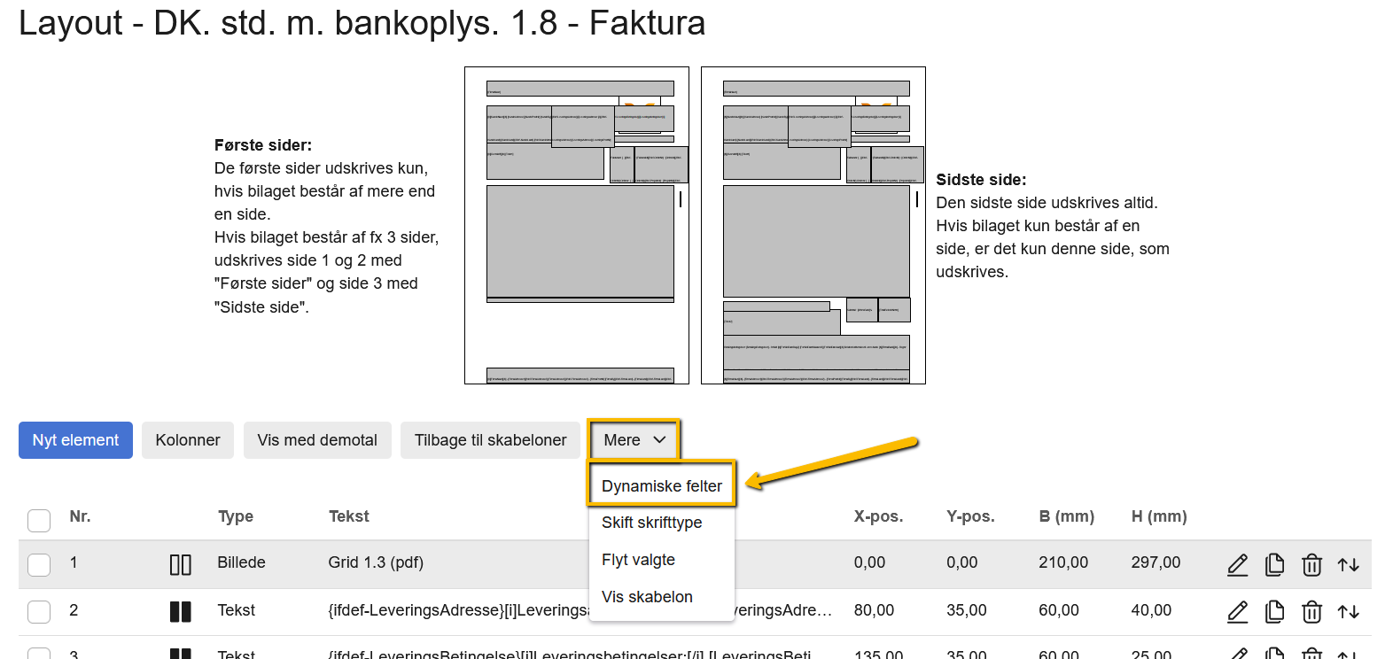Toggle the select-all checkbox in table header

[39, 520]
